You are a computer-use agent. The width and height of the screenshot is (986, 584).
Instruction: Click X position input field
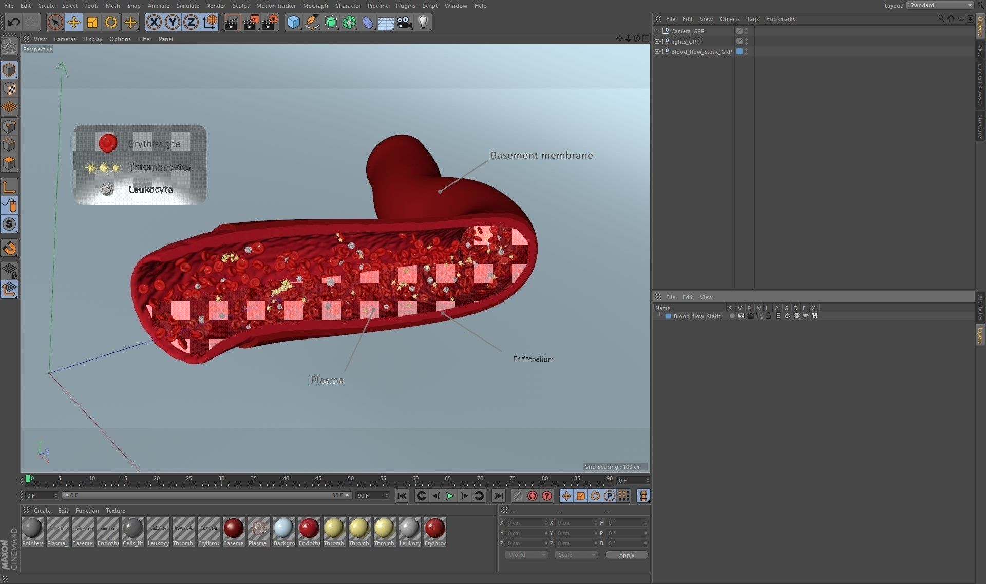coord(526,523)
